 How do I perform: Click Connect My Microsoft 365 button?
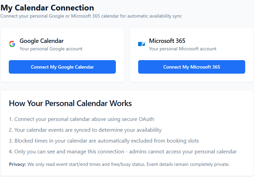point(192,67)
